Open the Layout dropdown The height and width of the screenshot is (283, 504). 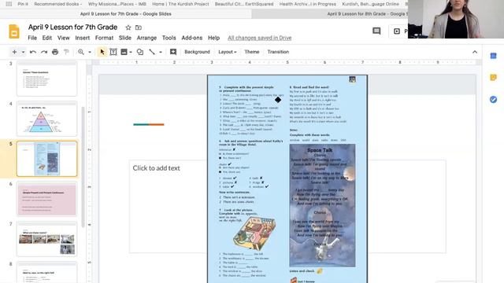[x=228, y=52]
